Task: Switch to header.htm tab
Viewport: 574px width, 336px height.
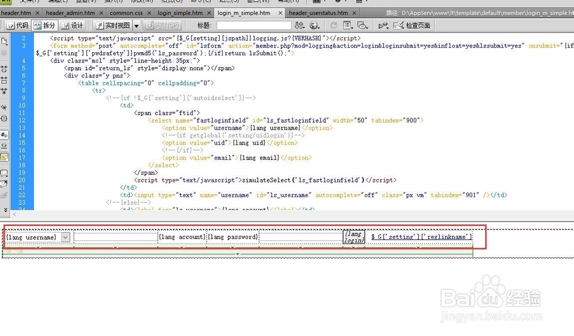Action: click(x=16, y=13)
